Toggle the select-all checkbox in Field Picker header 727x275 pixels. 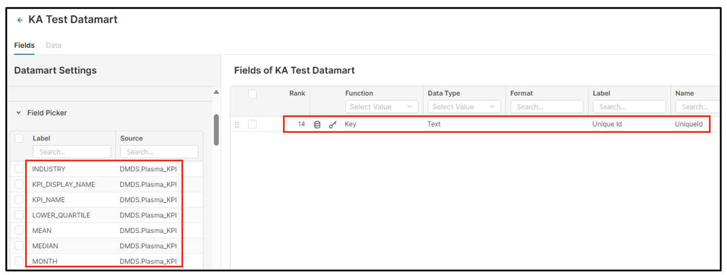pyautogui.click(x=19, y=139)
